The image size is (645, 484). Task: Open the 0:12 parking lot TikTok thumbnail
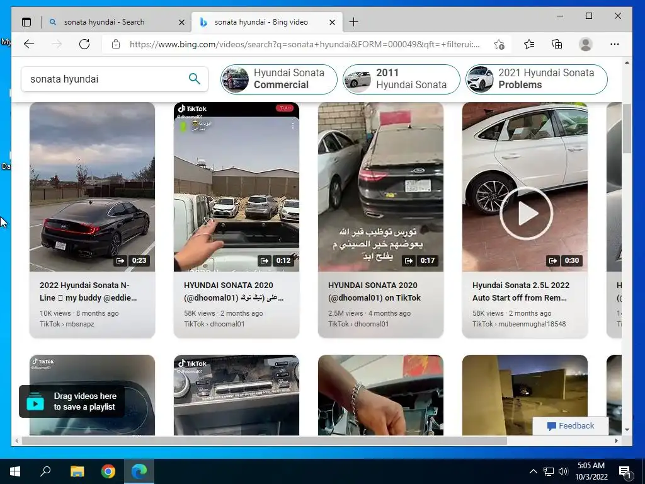tap(237, 187)
